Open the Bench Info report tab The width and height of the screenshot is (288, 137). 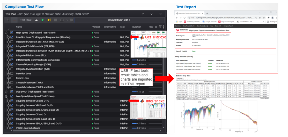point(218,26)
